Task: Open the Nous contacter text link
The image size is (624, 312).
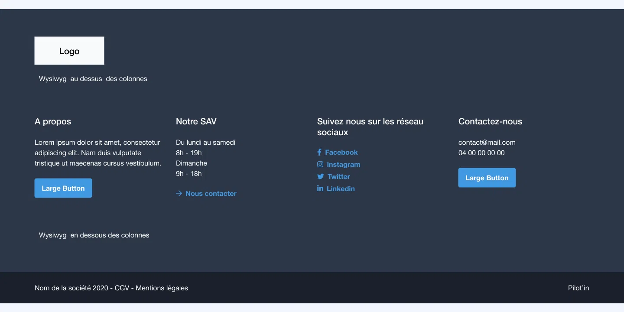Action: [x=211, y=194]
